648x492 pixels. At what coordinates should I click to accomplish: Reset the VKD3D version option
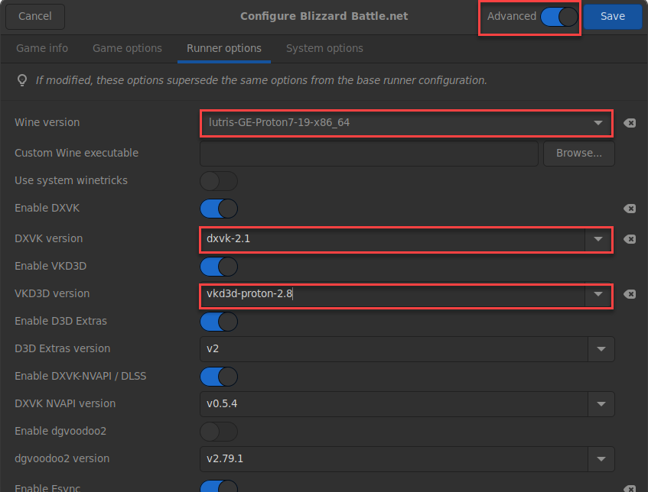click(x=630, y=294)
